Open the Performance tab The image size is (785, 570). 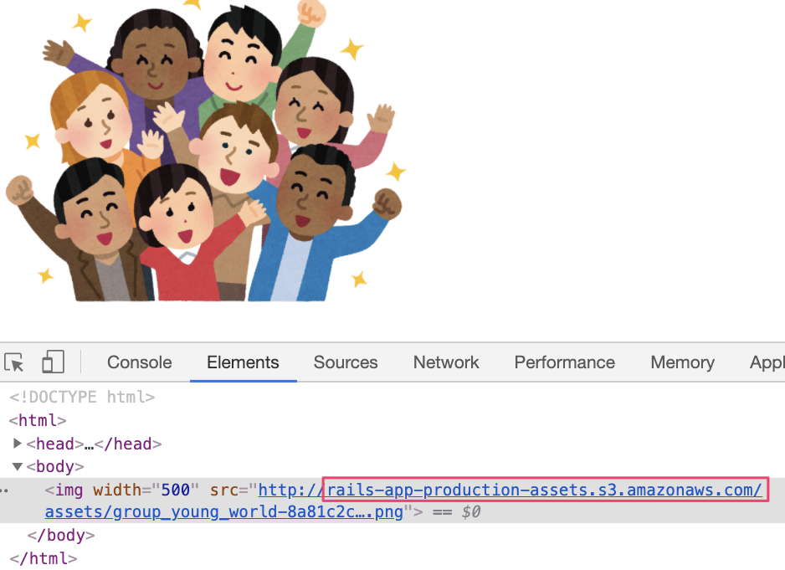click(x=564, y=362)
